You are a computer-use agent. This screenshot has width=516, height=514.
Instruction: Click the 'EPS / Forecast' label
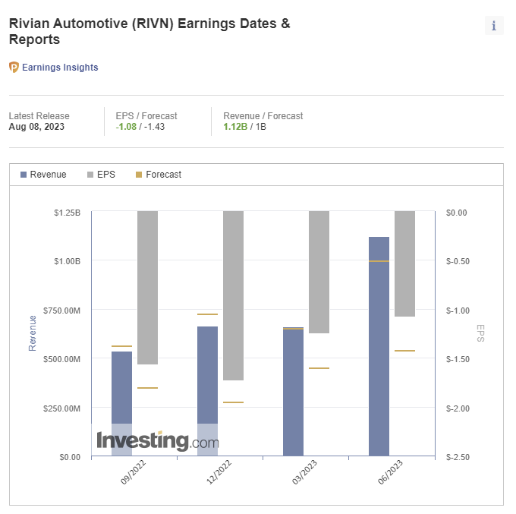click(x=146, y=116)
